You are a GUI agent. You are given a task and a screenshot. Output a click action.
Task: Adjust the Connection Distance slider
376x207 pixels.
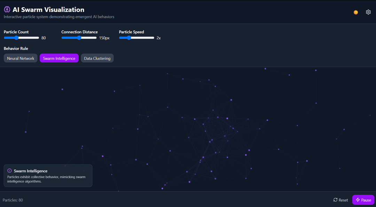(79, 38)
